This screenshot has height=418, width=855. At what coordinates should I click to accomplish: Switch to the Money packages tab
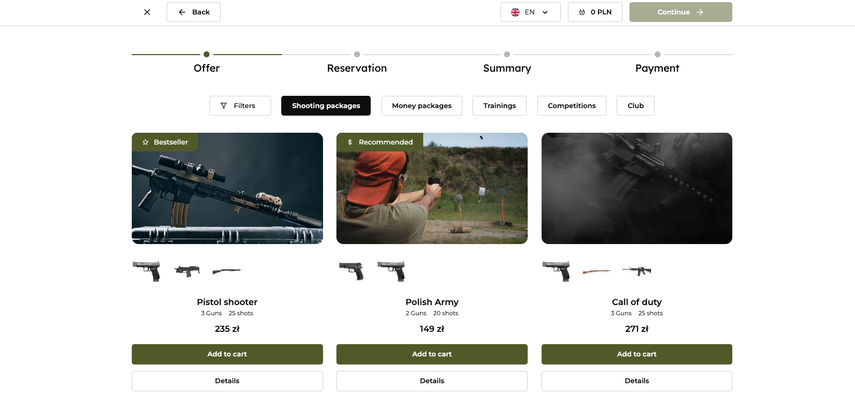[x=422, y=106]
